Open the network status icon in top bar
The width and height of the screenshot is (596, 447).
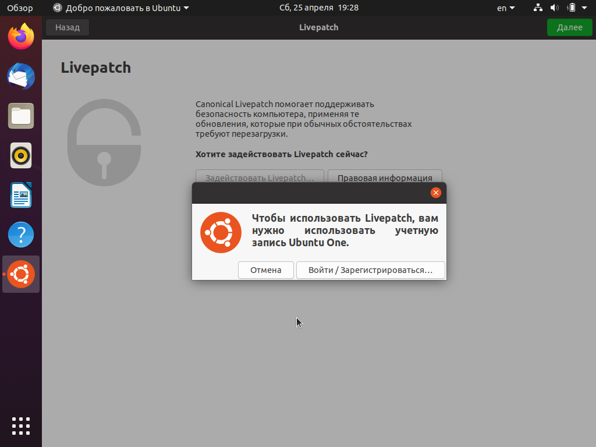tap(538, 8)
